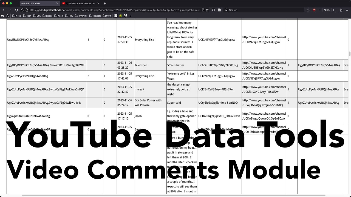Click the vertical page scrollbar thumb

tap(349, 54)
